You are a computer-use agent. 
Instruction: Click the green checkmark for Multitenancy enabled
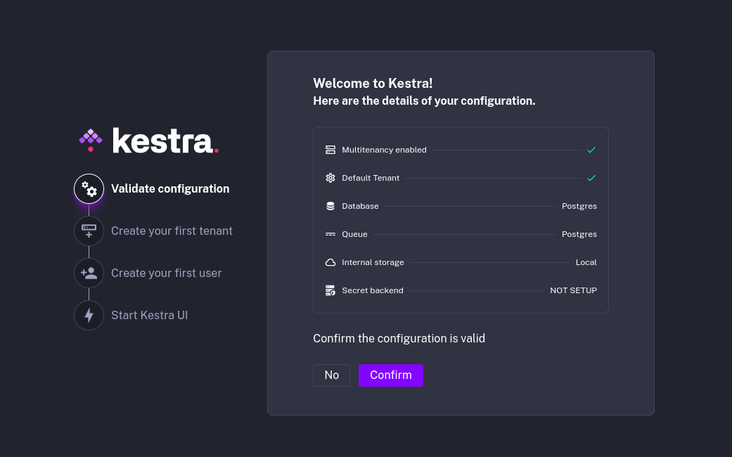[591, 150]
